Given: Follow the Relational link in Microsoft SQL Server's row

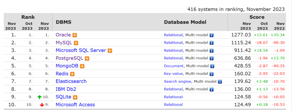Looking at the screenshot, I should pos(173,50).
